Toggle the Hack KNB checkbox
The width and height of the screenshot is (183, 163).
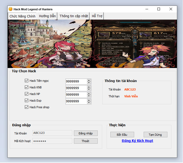point(26,87)
